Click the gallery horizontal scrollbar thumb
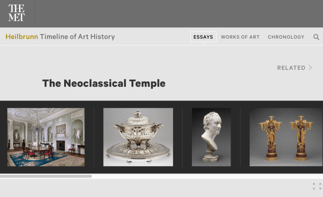Image resolution: width=323 pixels, height=197 pixels. pyautogui.click(x=46, y=176)
